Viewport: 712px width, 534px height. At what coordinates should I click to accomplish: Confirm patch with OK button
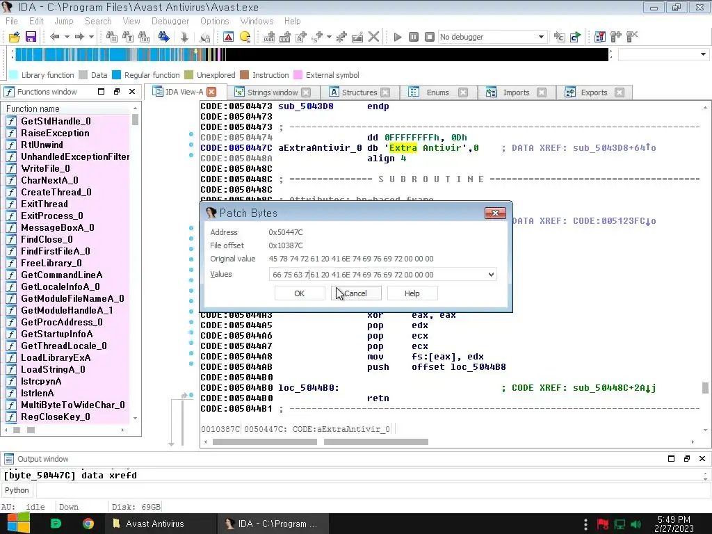(x=300, y=293)
